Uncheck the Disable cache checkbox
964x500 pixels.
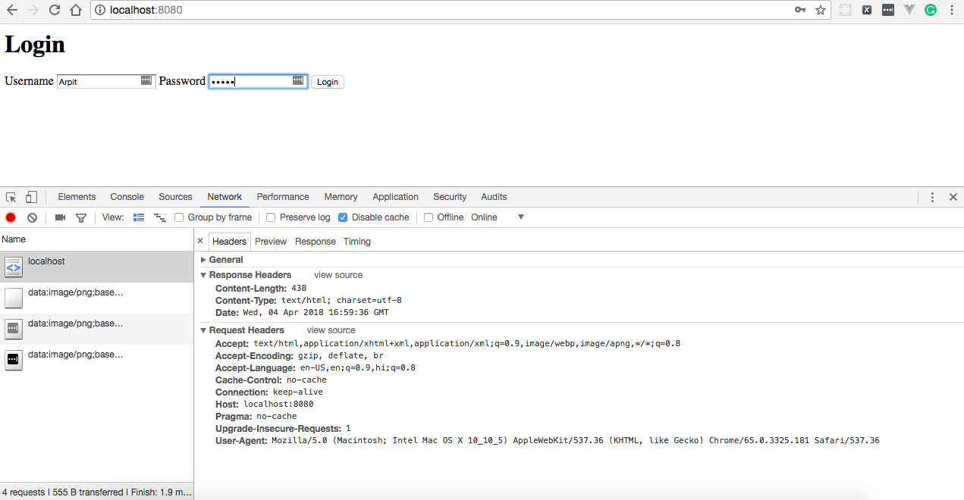pos(343,217)
